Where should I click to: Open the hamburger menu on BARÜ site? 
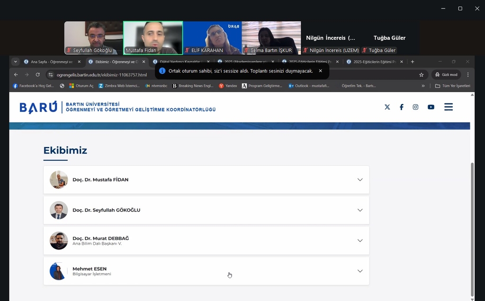coord(448,107)
